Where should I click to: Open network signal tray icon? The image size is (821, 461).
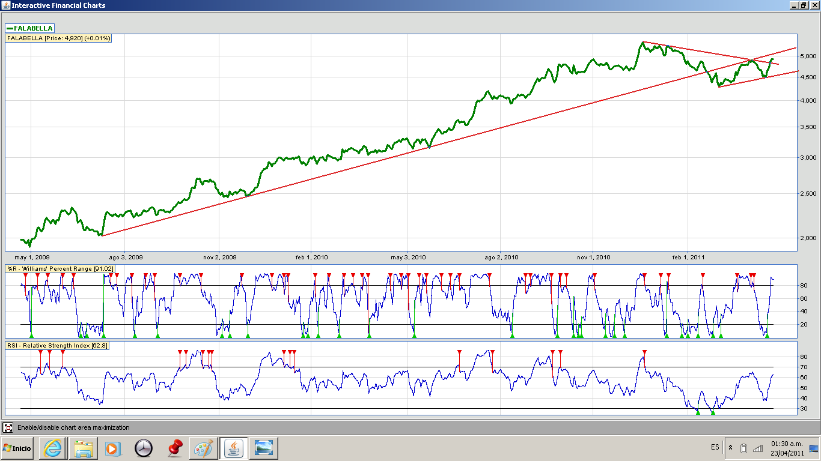click(758, 448)
